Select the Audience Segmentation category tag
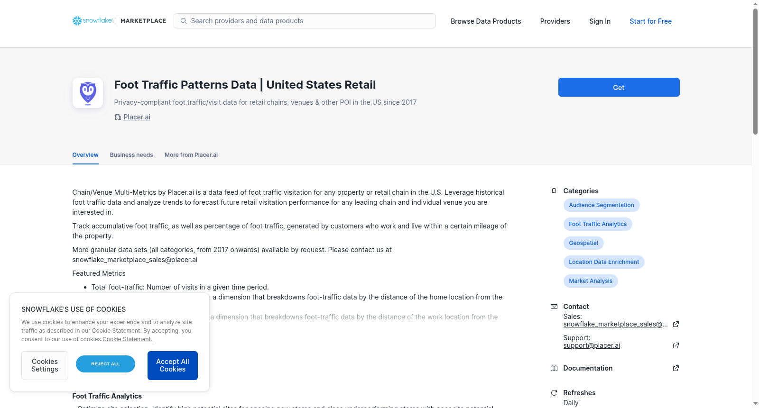The width and height of the screenshot is (759, 408). tap(602, 205)
